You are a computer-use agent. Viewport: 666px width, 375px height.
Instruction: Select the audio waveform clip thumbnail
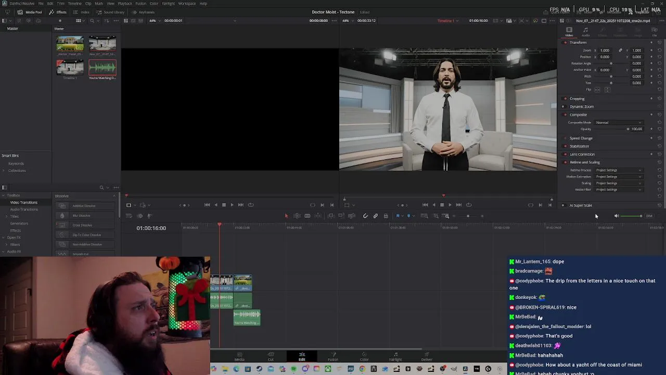point(103,67)
